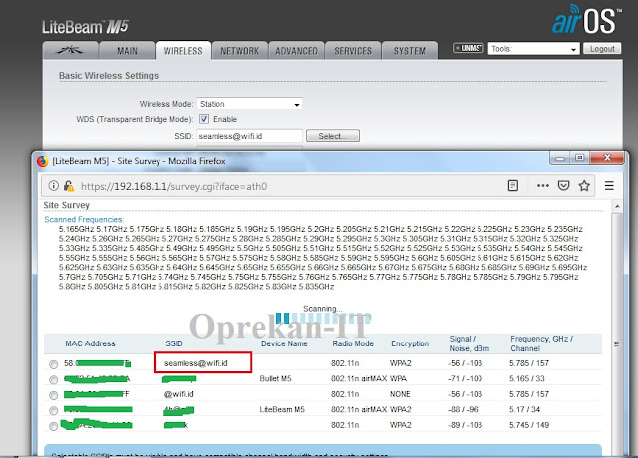Sort by Encryption column header
This screenshot has height=458, width=638.
[x=410, y=343]
